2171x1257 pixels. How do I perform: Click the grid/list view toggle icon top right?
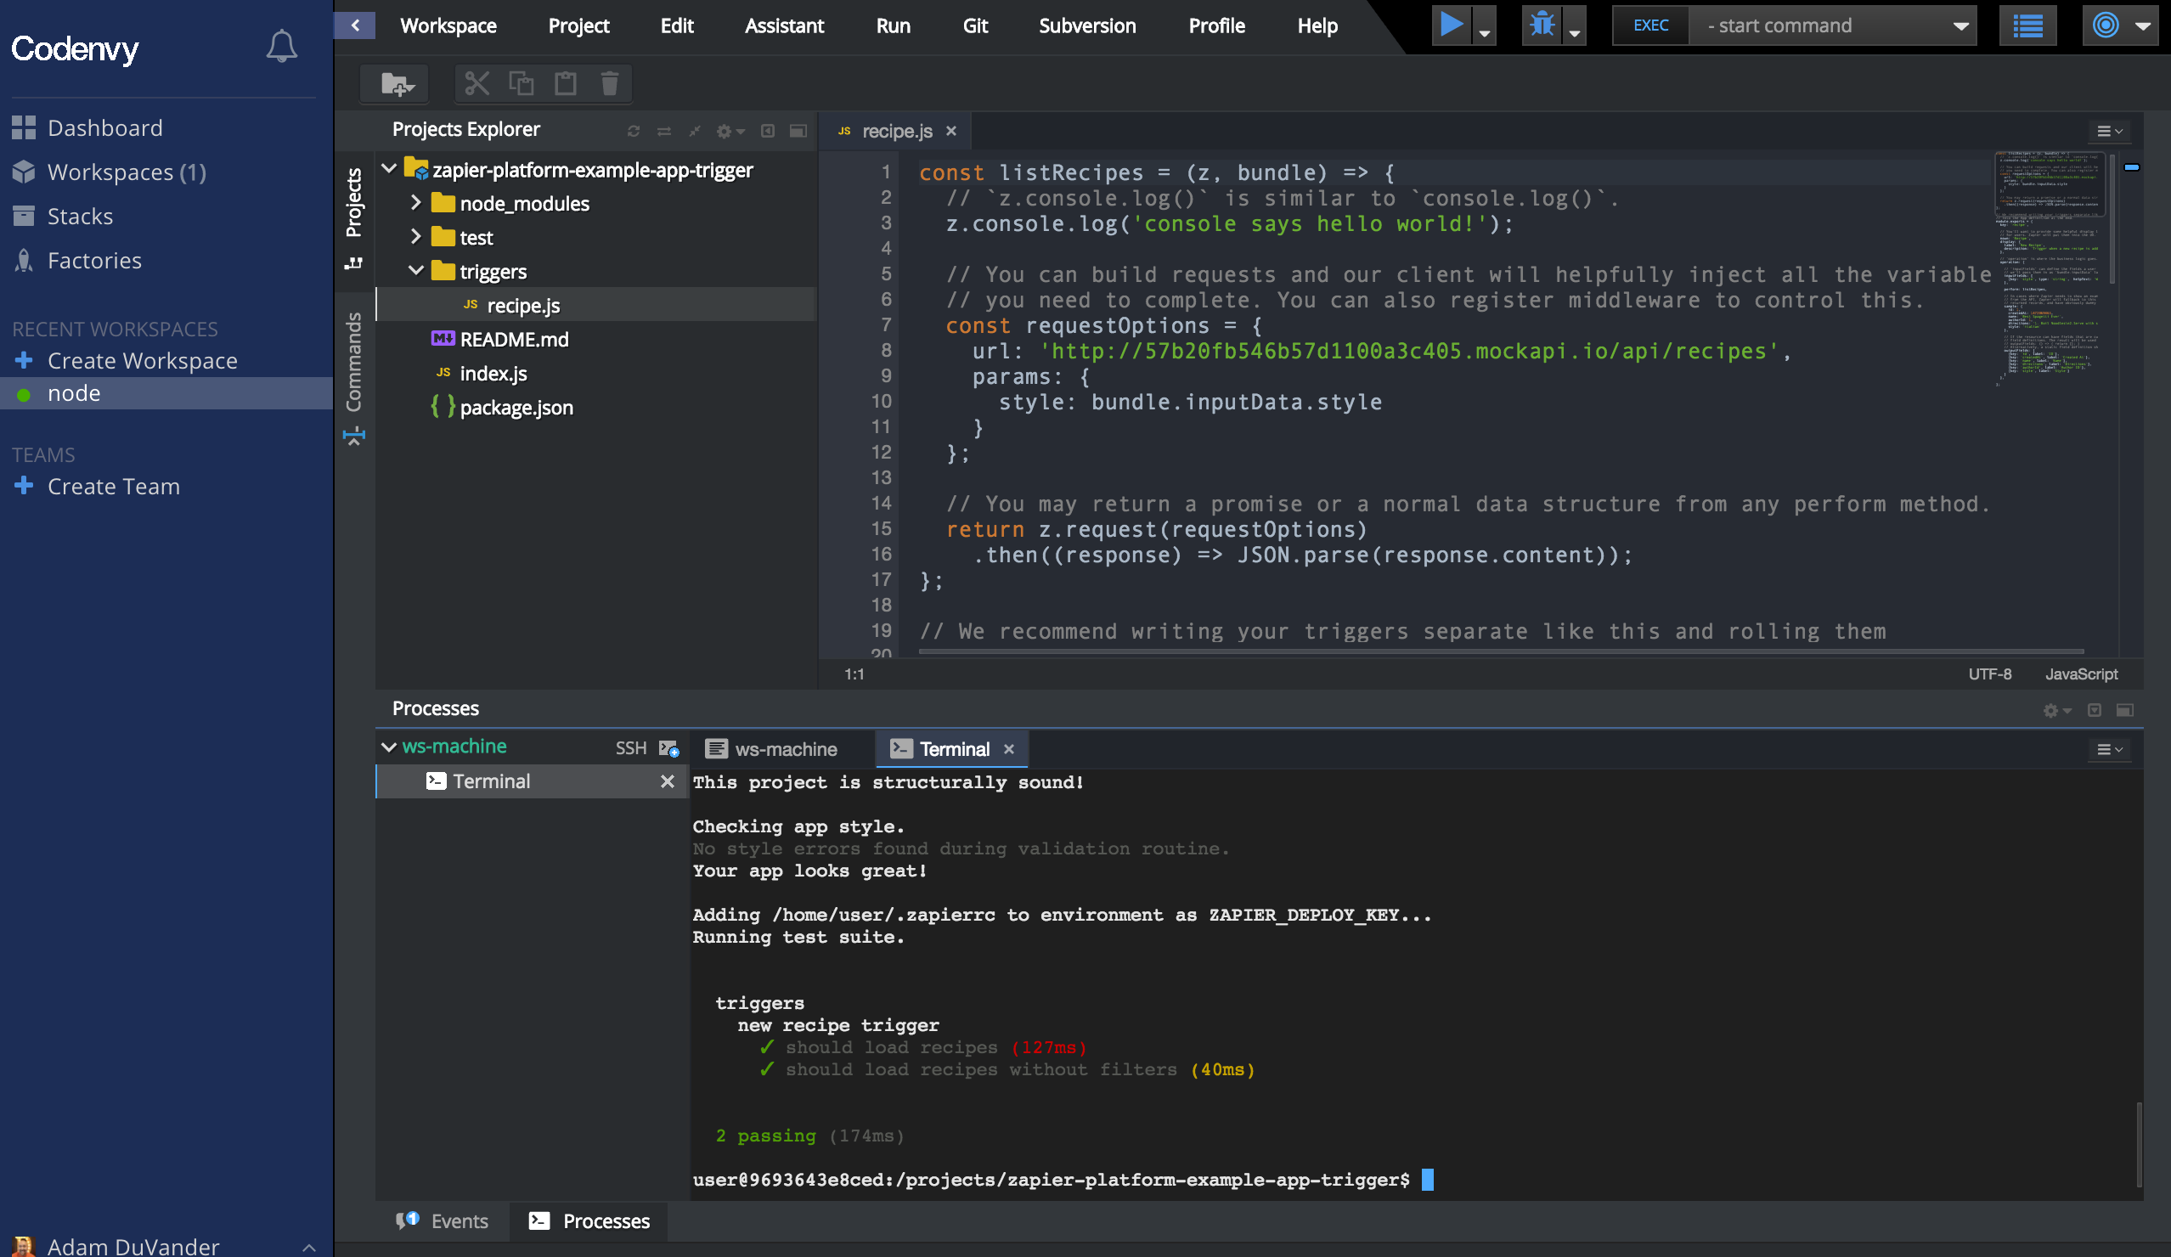point(2027,24)
